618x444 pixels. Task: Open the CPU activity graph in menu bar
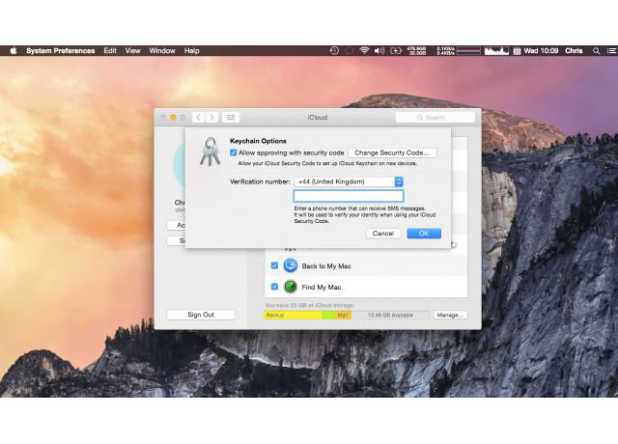point(496,51)
